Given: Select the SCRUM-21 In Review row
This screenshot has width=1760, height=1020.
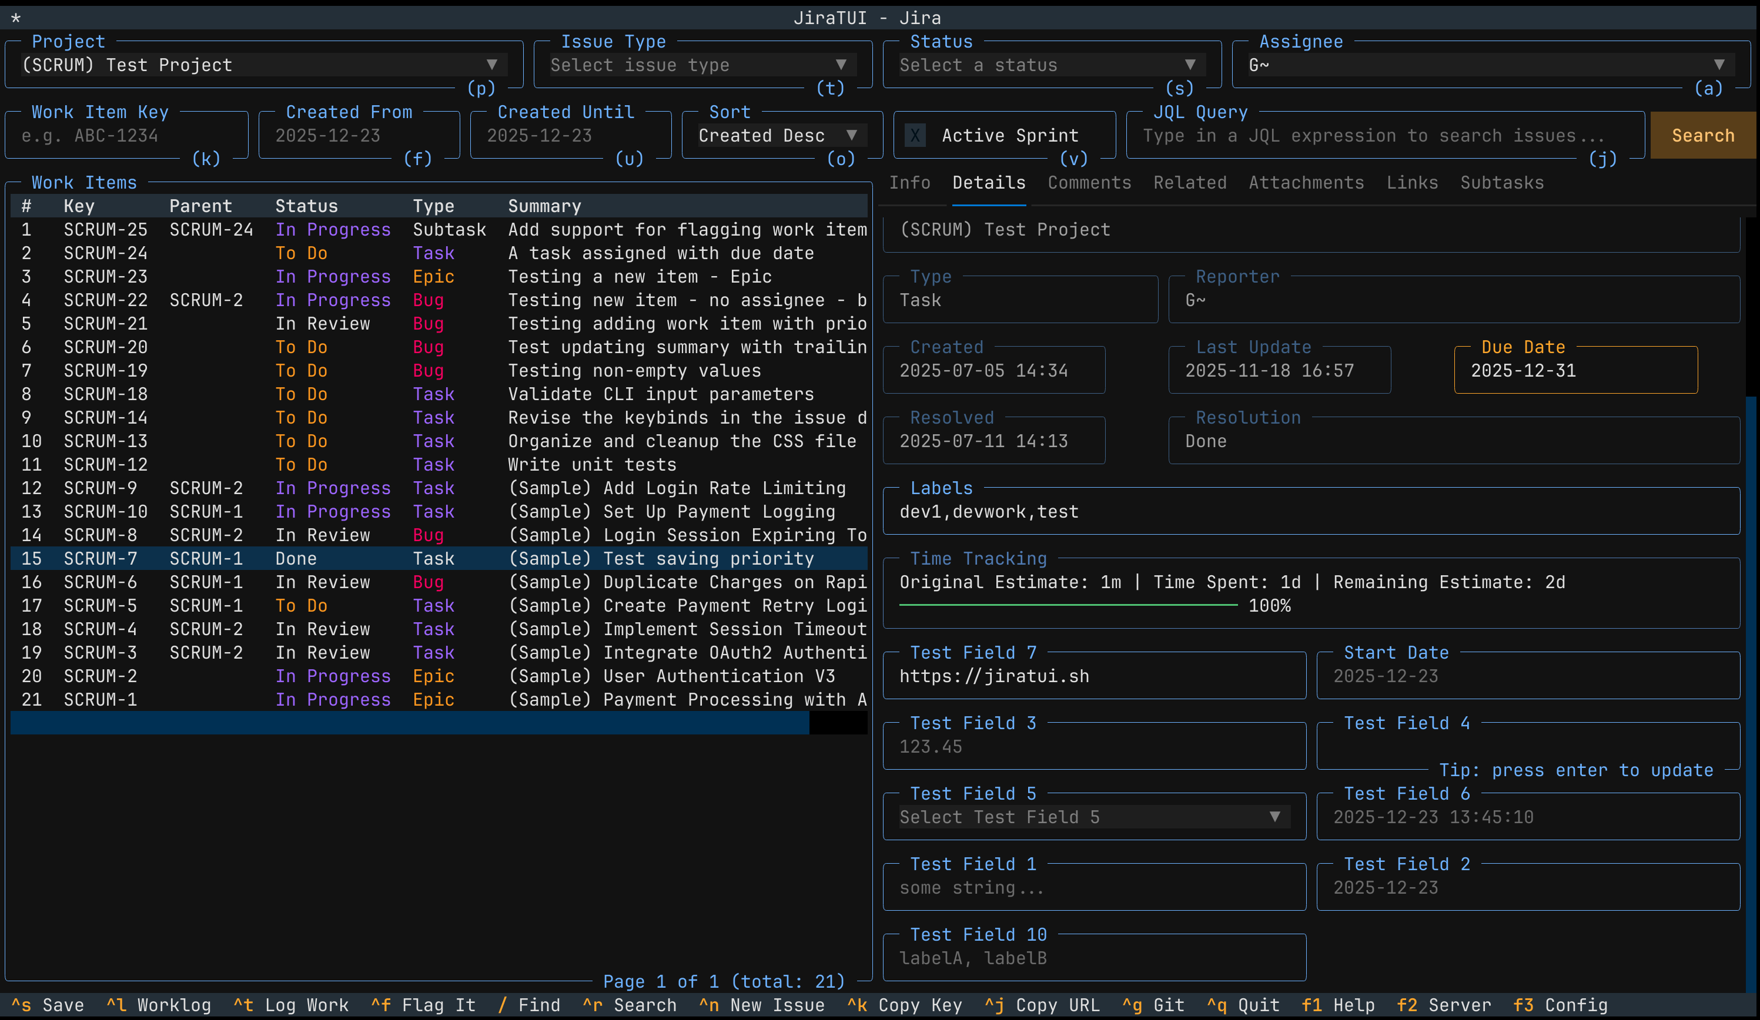Looking at the screenshot, I should pos(439,323).
